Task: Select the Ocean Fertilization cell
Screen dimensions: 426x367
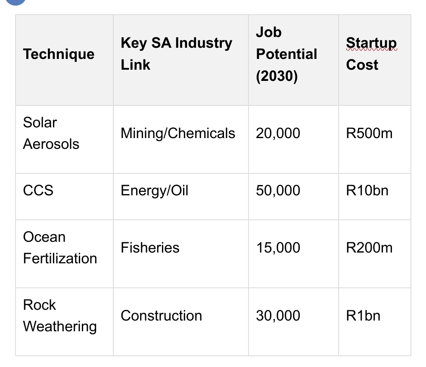Action: (60, 248)
